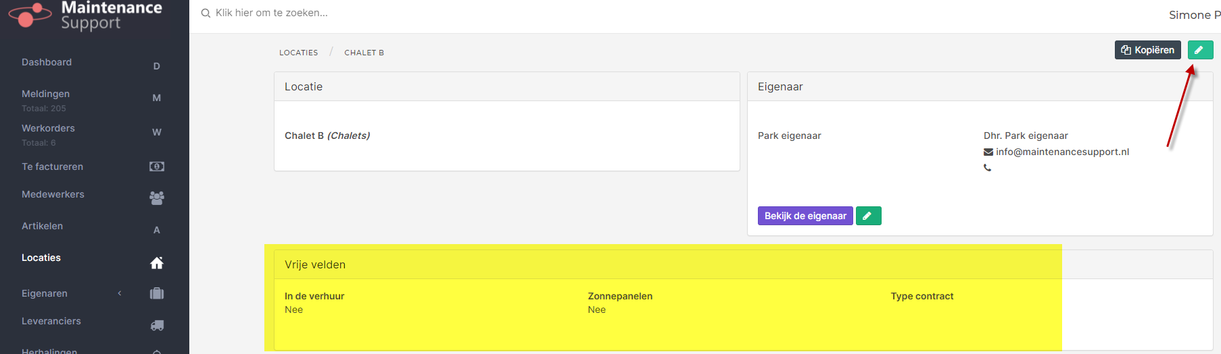
Task: Click the A shortcut letter beside Artikelen
Action: [157, 230]
